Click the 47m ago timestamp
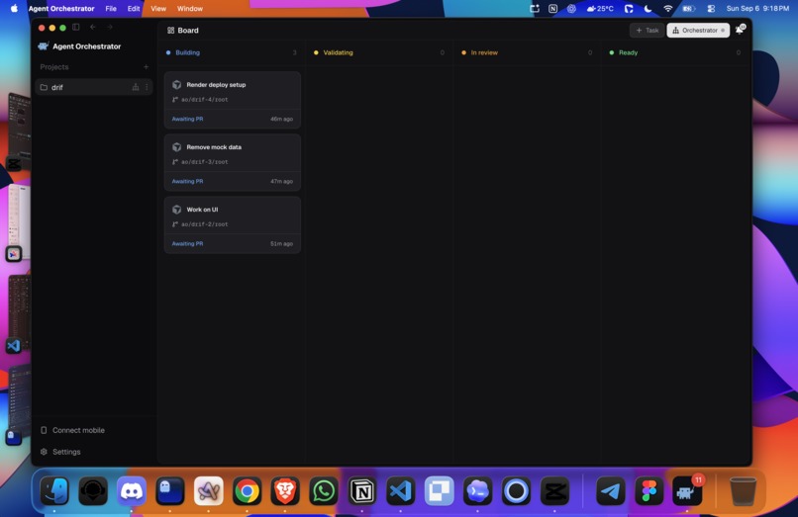798x517 pixels. [281, 181]
